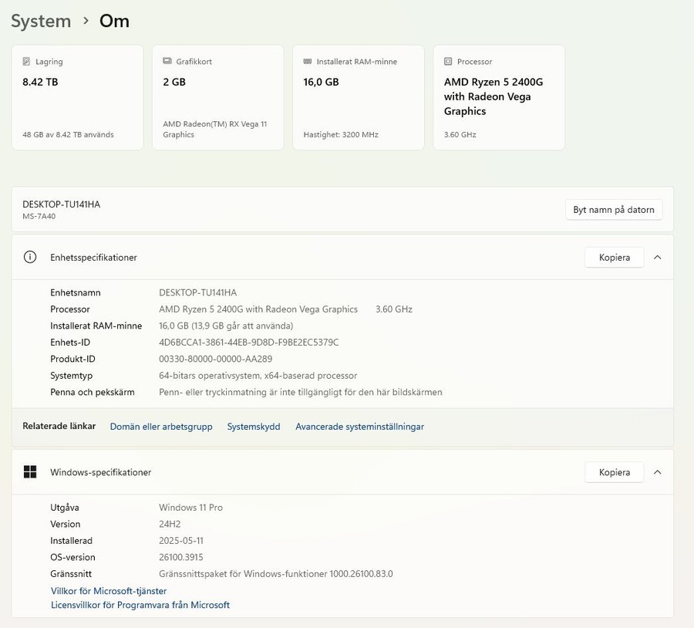
Task: Open the Processor AMD Ryzen card
Action: point(499,97)
